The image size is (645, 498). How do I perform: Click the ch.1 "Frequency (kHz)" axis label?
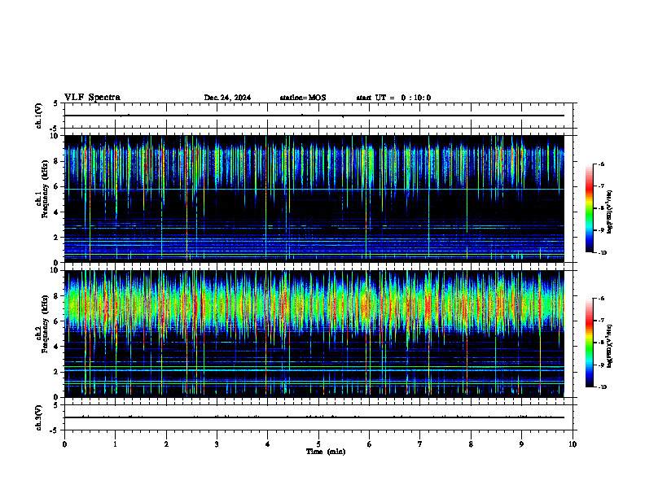tap(45, 190)
